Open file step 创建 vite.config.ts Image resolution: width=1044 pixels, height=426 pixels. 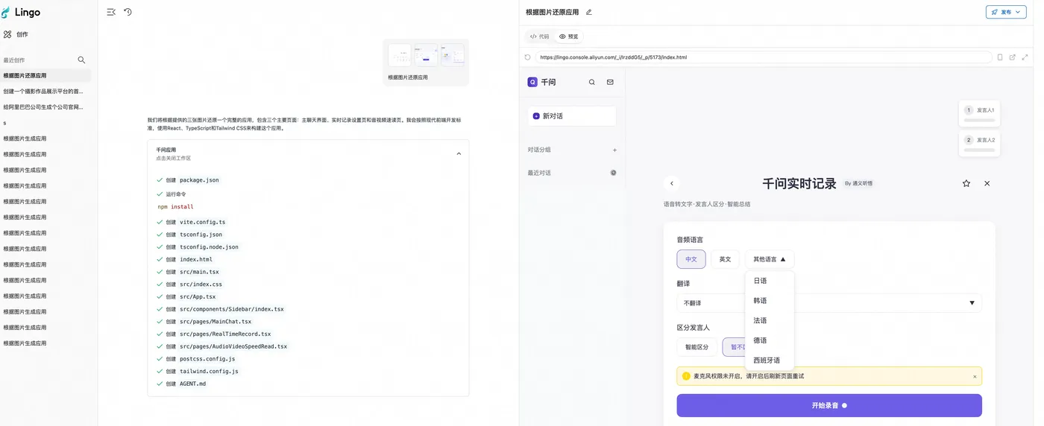point(195,222)
